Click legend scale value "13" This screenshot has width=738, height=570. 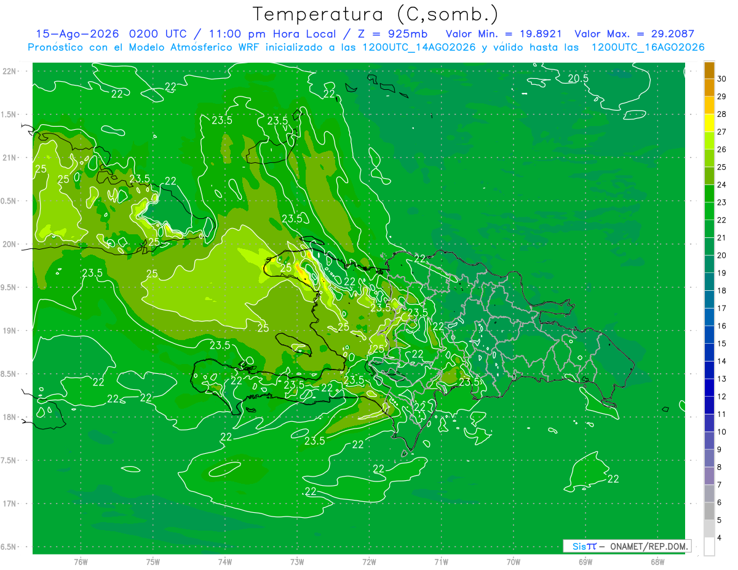pyautogui.click(x=723, y=379)
